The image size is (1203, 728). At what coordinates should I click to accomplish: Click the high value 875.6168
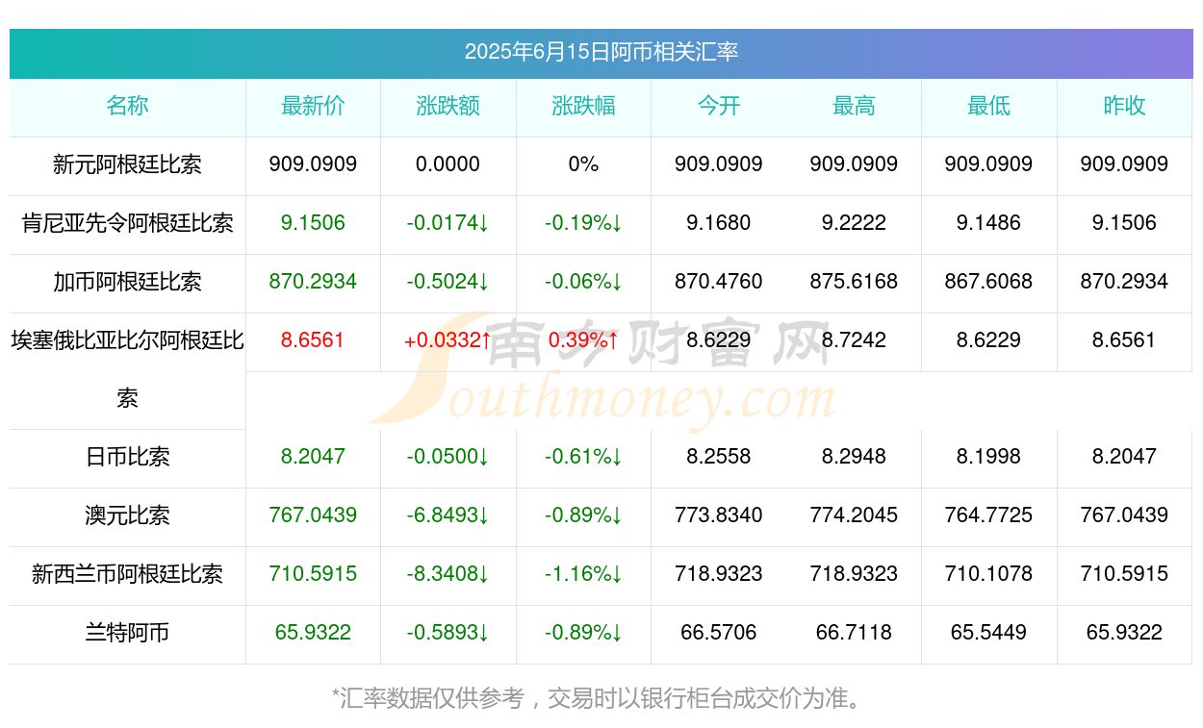854,282
